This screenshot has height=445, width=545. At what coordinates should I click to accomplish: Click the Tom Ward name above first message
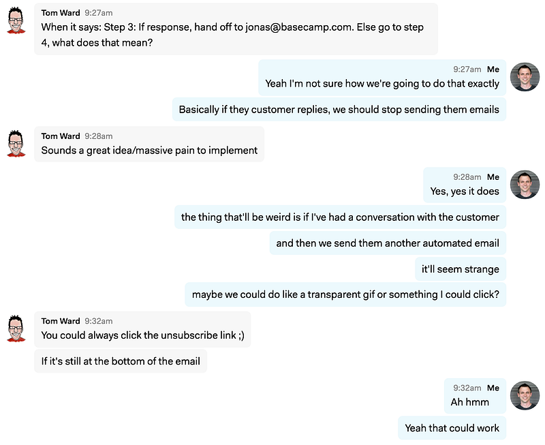tap(61, 13)
